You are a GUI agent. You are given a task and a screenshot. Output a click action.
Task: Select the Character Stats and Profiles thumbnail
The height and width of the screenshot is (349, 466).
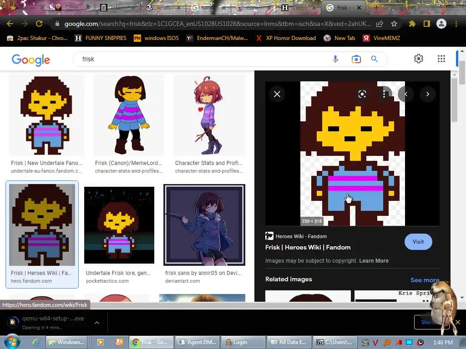pos(210,115)
